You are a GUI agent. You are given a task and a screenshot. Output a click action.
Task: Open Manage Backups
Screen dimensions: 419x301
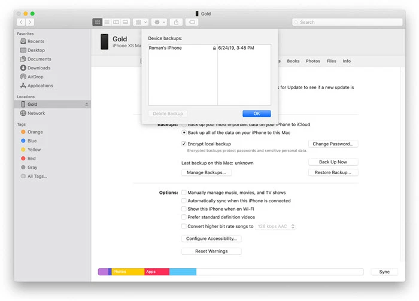(207, 172)
